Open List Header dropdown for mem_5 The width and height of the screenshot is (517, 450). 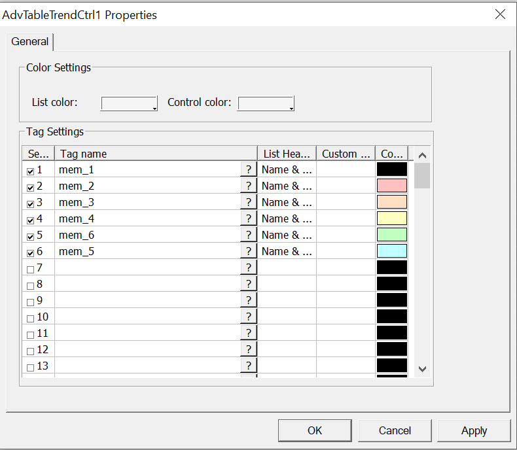tap(287, 251)
